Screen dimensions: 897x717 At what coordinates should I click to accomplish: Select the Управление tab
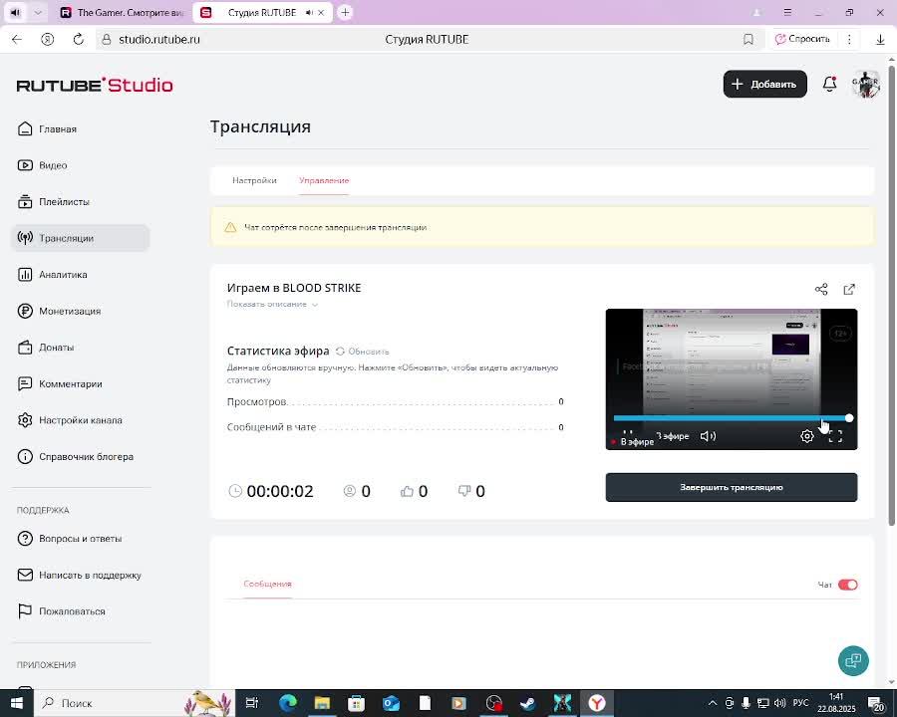(324, 180)
